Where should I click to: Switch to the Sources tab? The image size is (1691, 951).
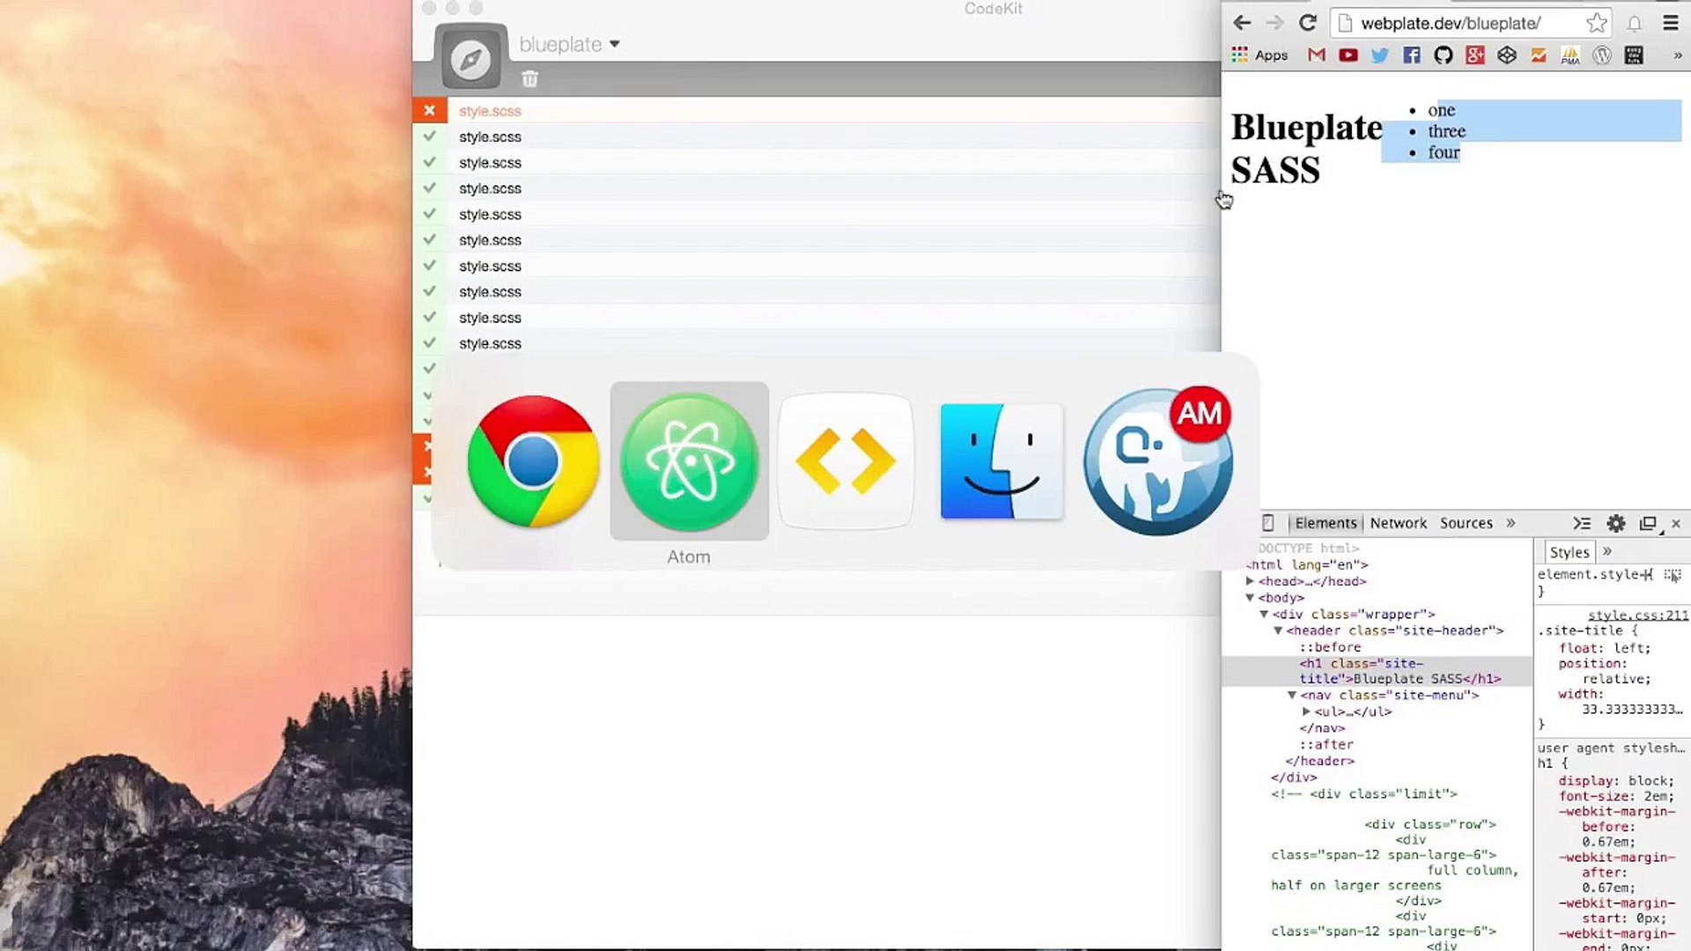point(1466,523)
